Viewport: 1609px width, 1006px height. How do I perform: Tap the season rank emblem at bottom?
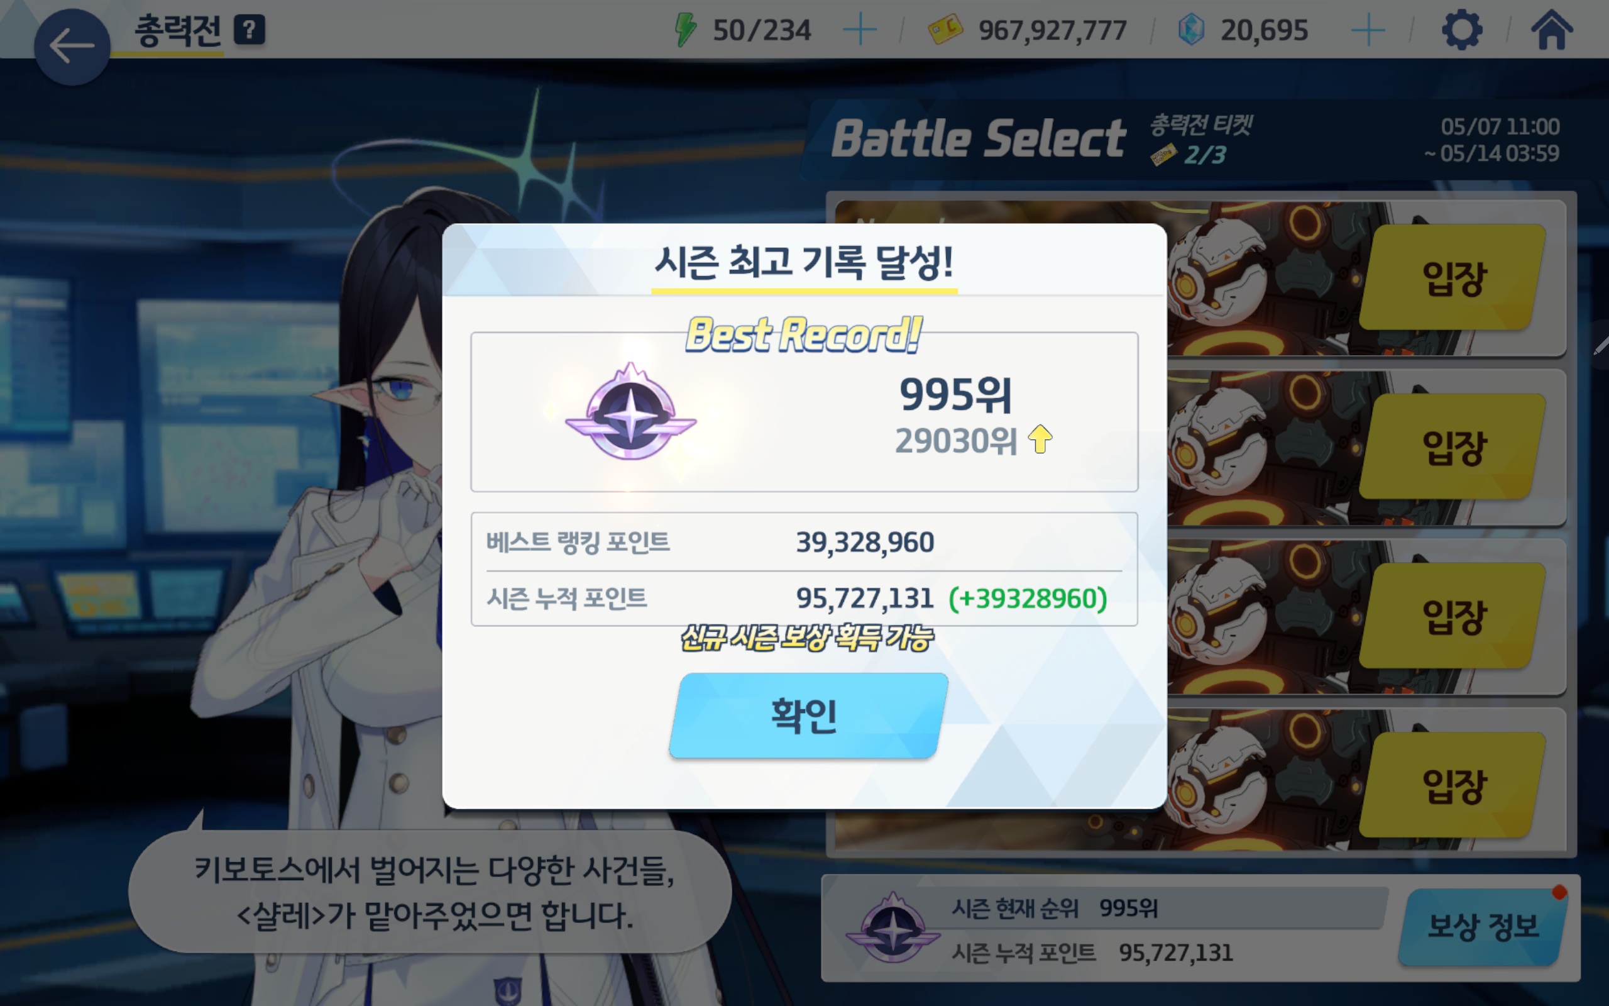tap(893, 928)
